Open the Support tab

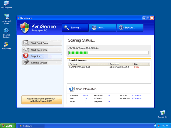tap(130, 27)
